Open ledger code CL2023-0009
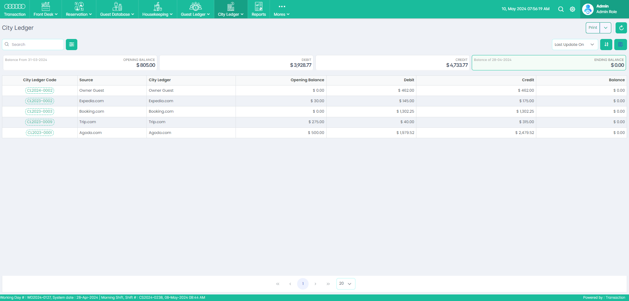The height and width of the screenshot is (301, 629). coord(40,122)
